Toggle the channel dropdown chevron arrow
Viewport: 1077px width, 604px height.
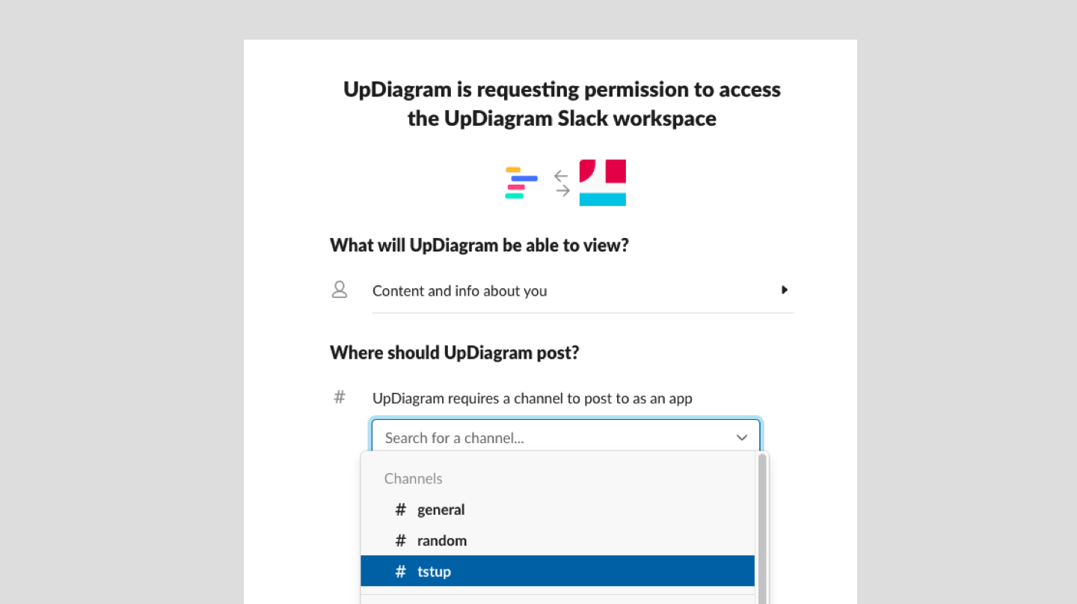pos(742,438)
